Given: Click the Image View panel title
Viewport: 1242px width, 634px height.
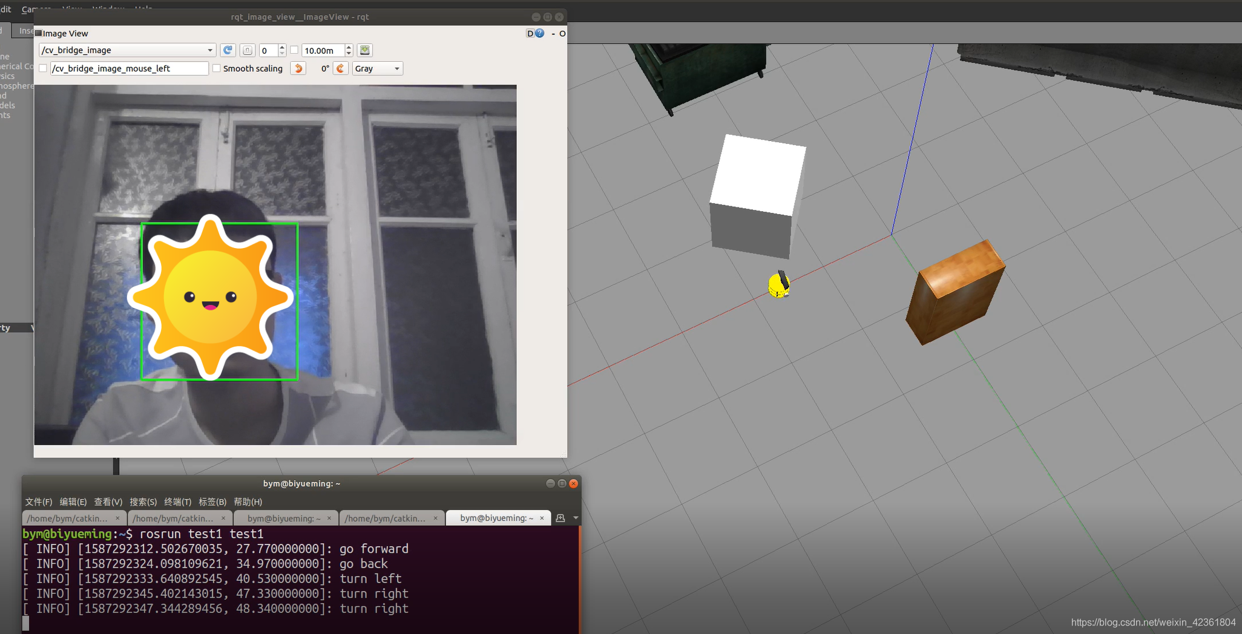Looking at the screenshot, I should (65, 33).
